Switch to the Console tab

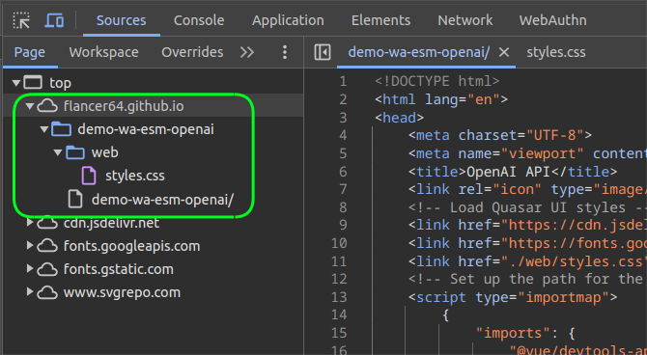pos(199,20)
